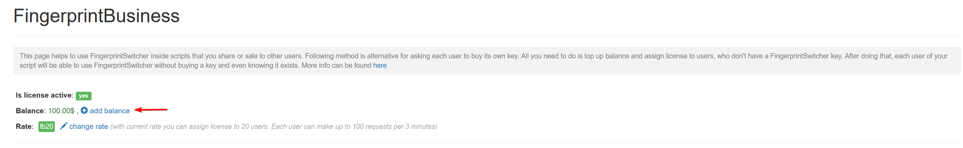Open the "here" more info link
The image size is (963, 148).
click(379, 65)
